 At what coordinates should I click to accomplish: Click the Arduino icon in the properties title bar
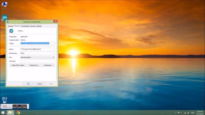(8, 22)
